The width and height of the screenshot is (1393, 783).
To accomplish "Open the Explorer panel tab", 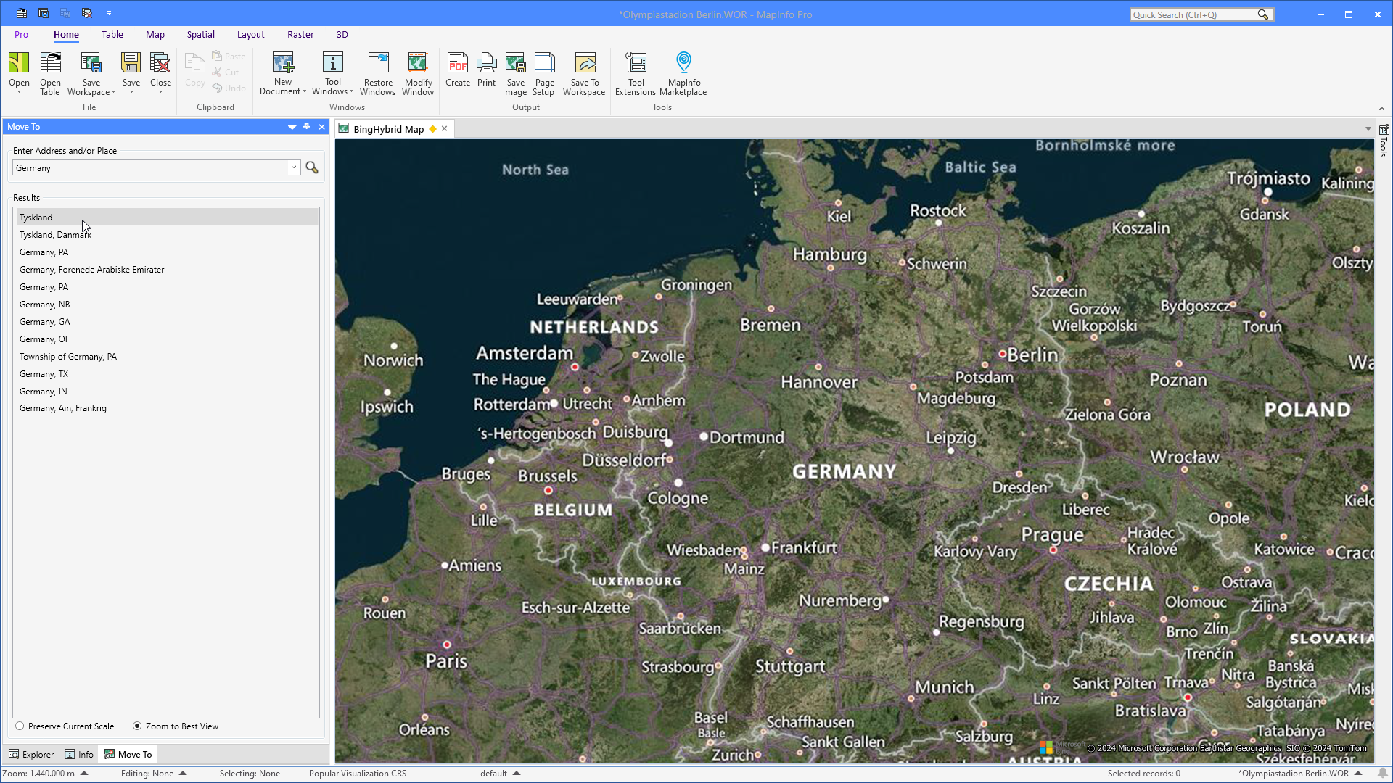I will coord(31,754).
